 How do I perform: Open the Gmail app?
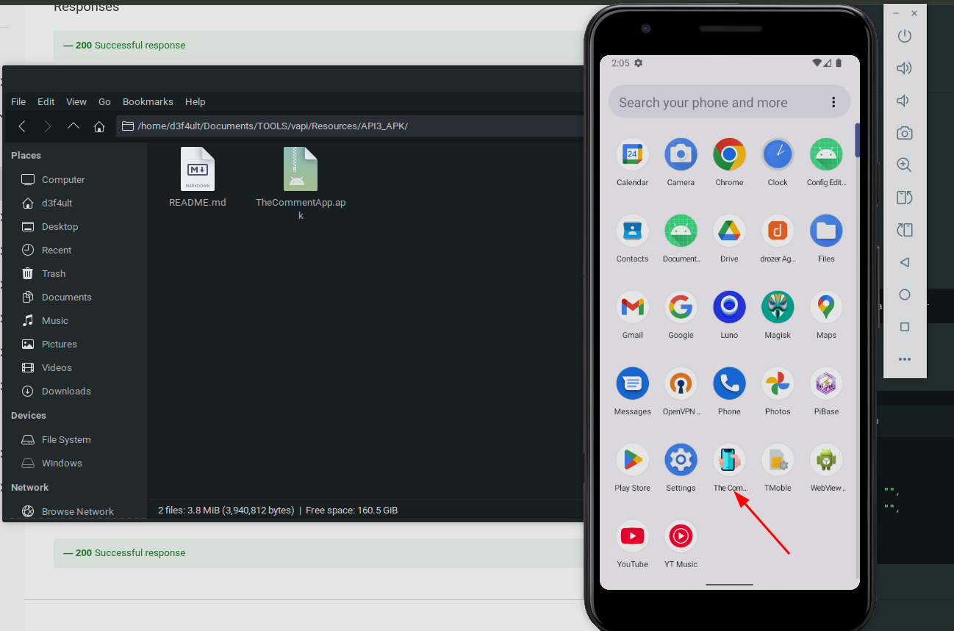point(632,308)
